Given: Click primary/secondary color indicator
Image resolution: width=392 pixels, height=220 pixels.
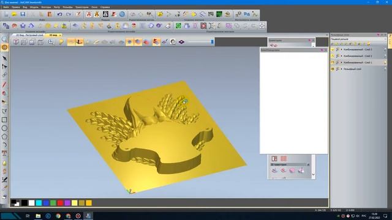Looking at the screenshot, I should [x=15, y=203].
